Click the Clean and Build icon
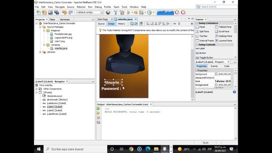Screen dimensions: 272x153 [x=122, y=12]
